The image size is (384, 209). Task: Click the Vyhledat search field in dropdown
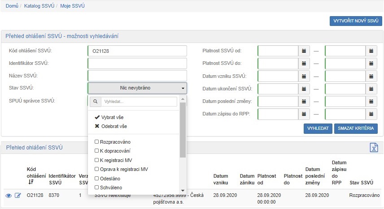click(138, 102)
